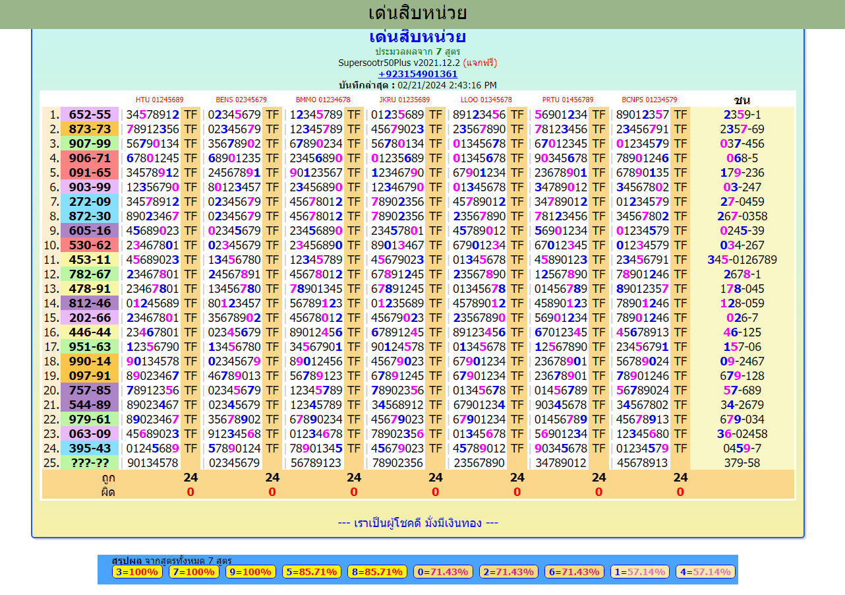Select the result cell 530-62
845x595 pixels.
click(x=90, y=245)
